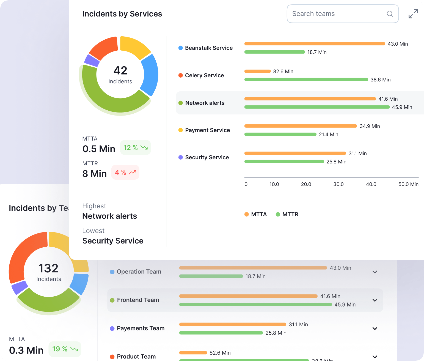Screen dimensions: 424x361
Task: Toggle the Network alerts legend dot
Action: [180, 103]
